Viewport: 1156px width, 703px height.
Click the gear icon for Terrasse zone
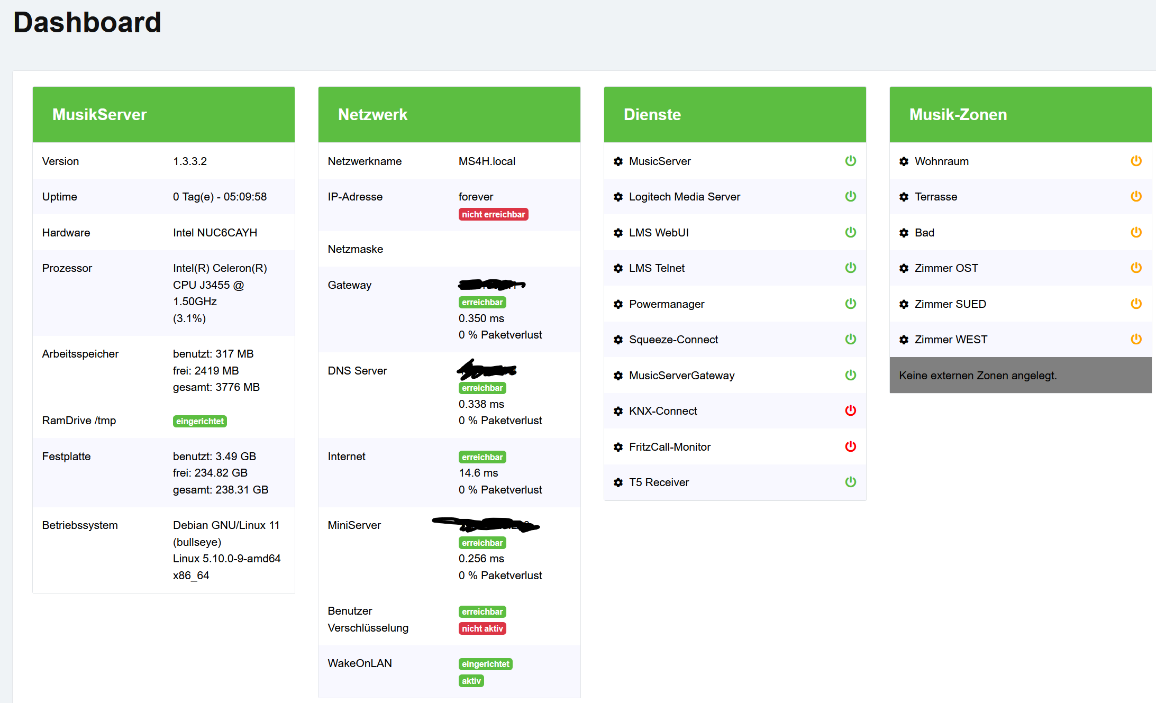tap(904, 197)
